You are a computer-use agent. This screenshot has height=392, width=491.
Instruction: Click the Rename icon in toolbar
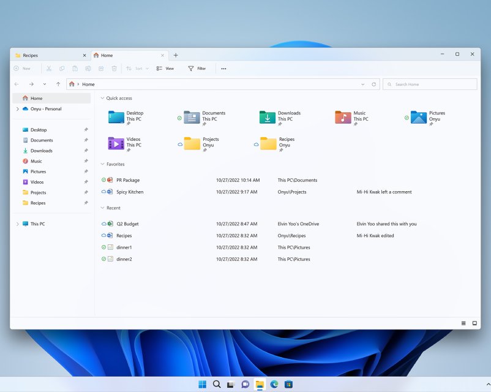(88, 69)
